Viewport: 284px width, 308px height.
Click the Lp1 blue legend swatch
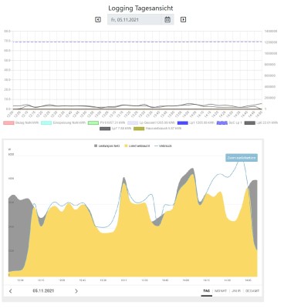(183, 123)
